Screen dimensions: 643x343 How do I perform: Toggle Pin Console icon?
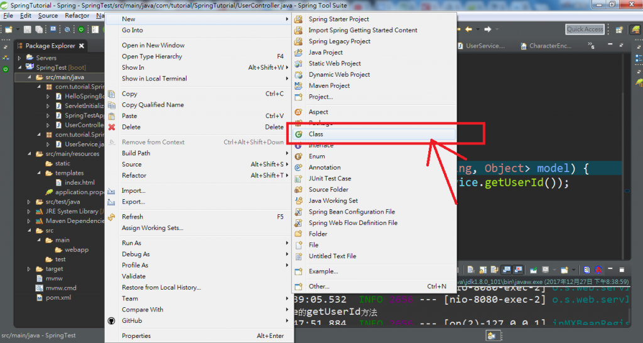pyautogui.click(x=534, y=269)
